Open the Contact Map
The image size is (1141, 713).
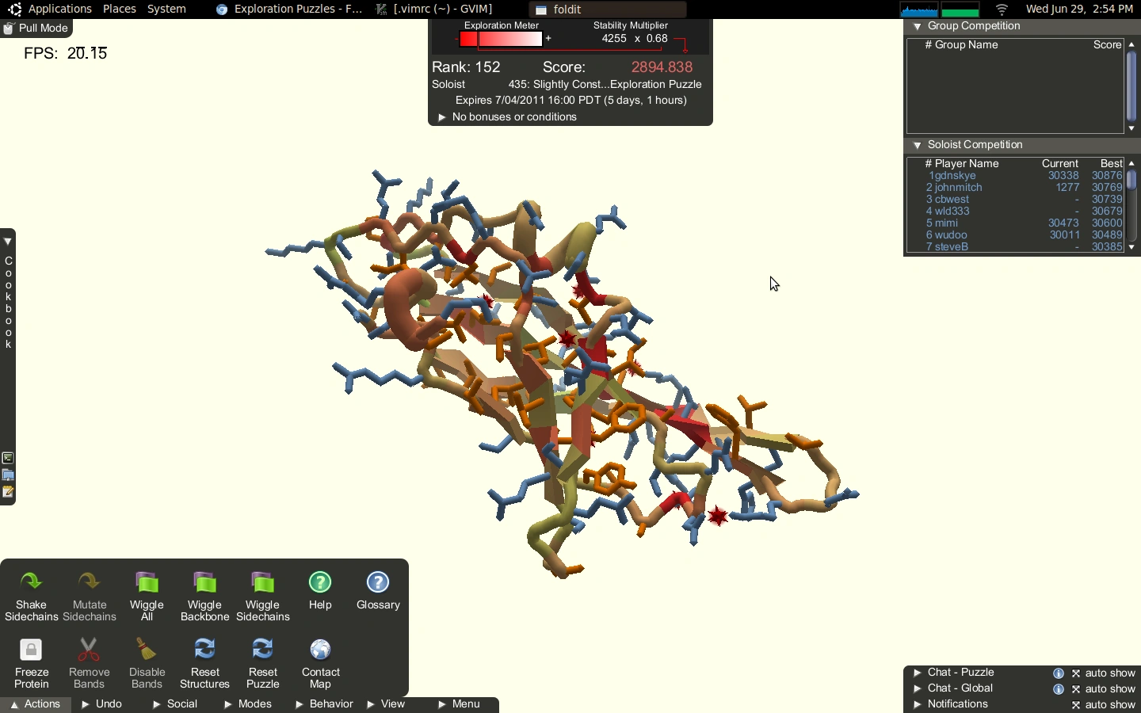coord(321,662)
